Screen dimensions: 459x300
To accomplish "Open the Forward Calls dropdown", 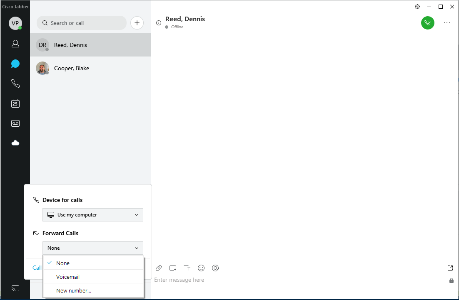I will [x=92, y=248].
